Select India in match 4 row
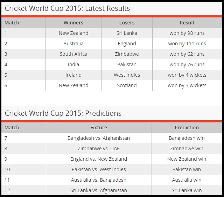The image size is (224, 197). (x=73, y=65)
